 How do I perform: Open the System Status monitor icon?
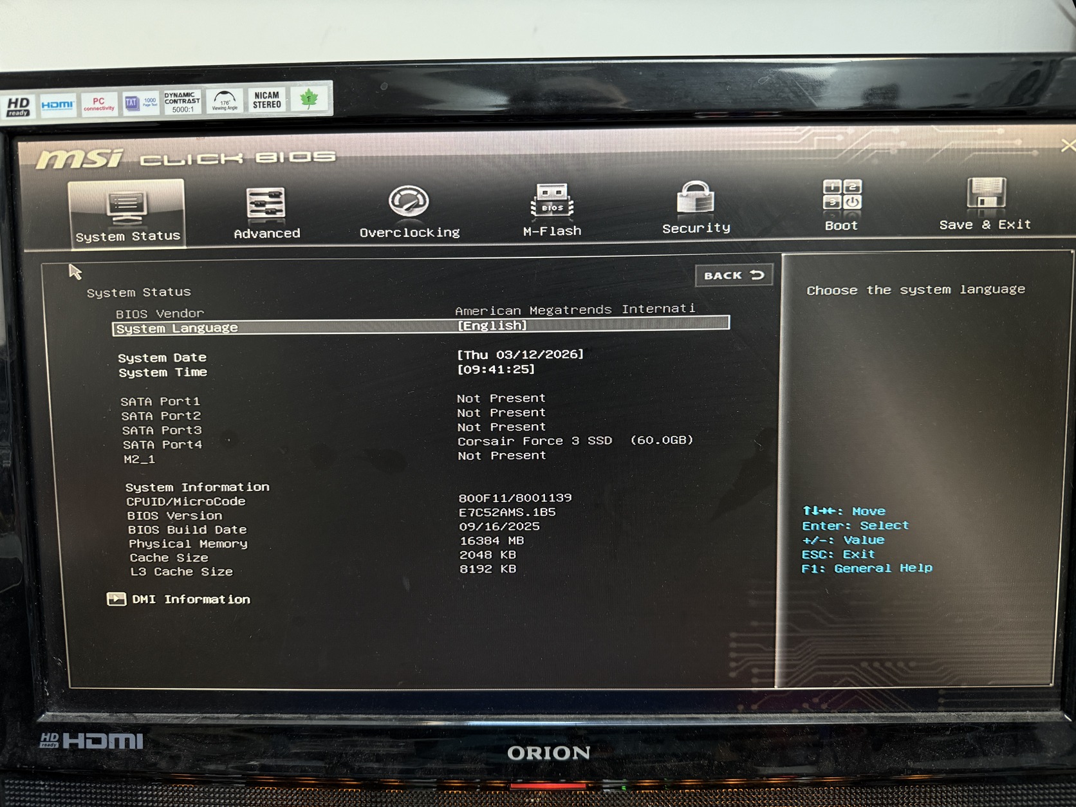126,206
